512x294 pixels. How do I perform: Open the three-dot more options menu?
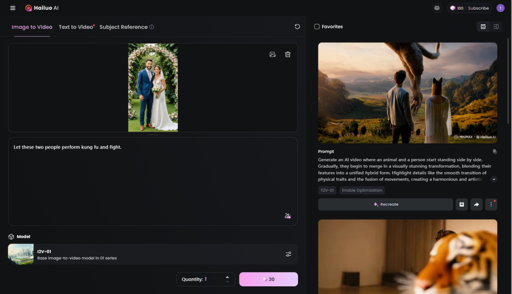coord(491,204)
